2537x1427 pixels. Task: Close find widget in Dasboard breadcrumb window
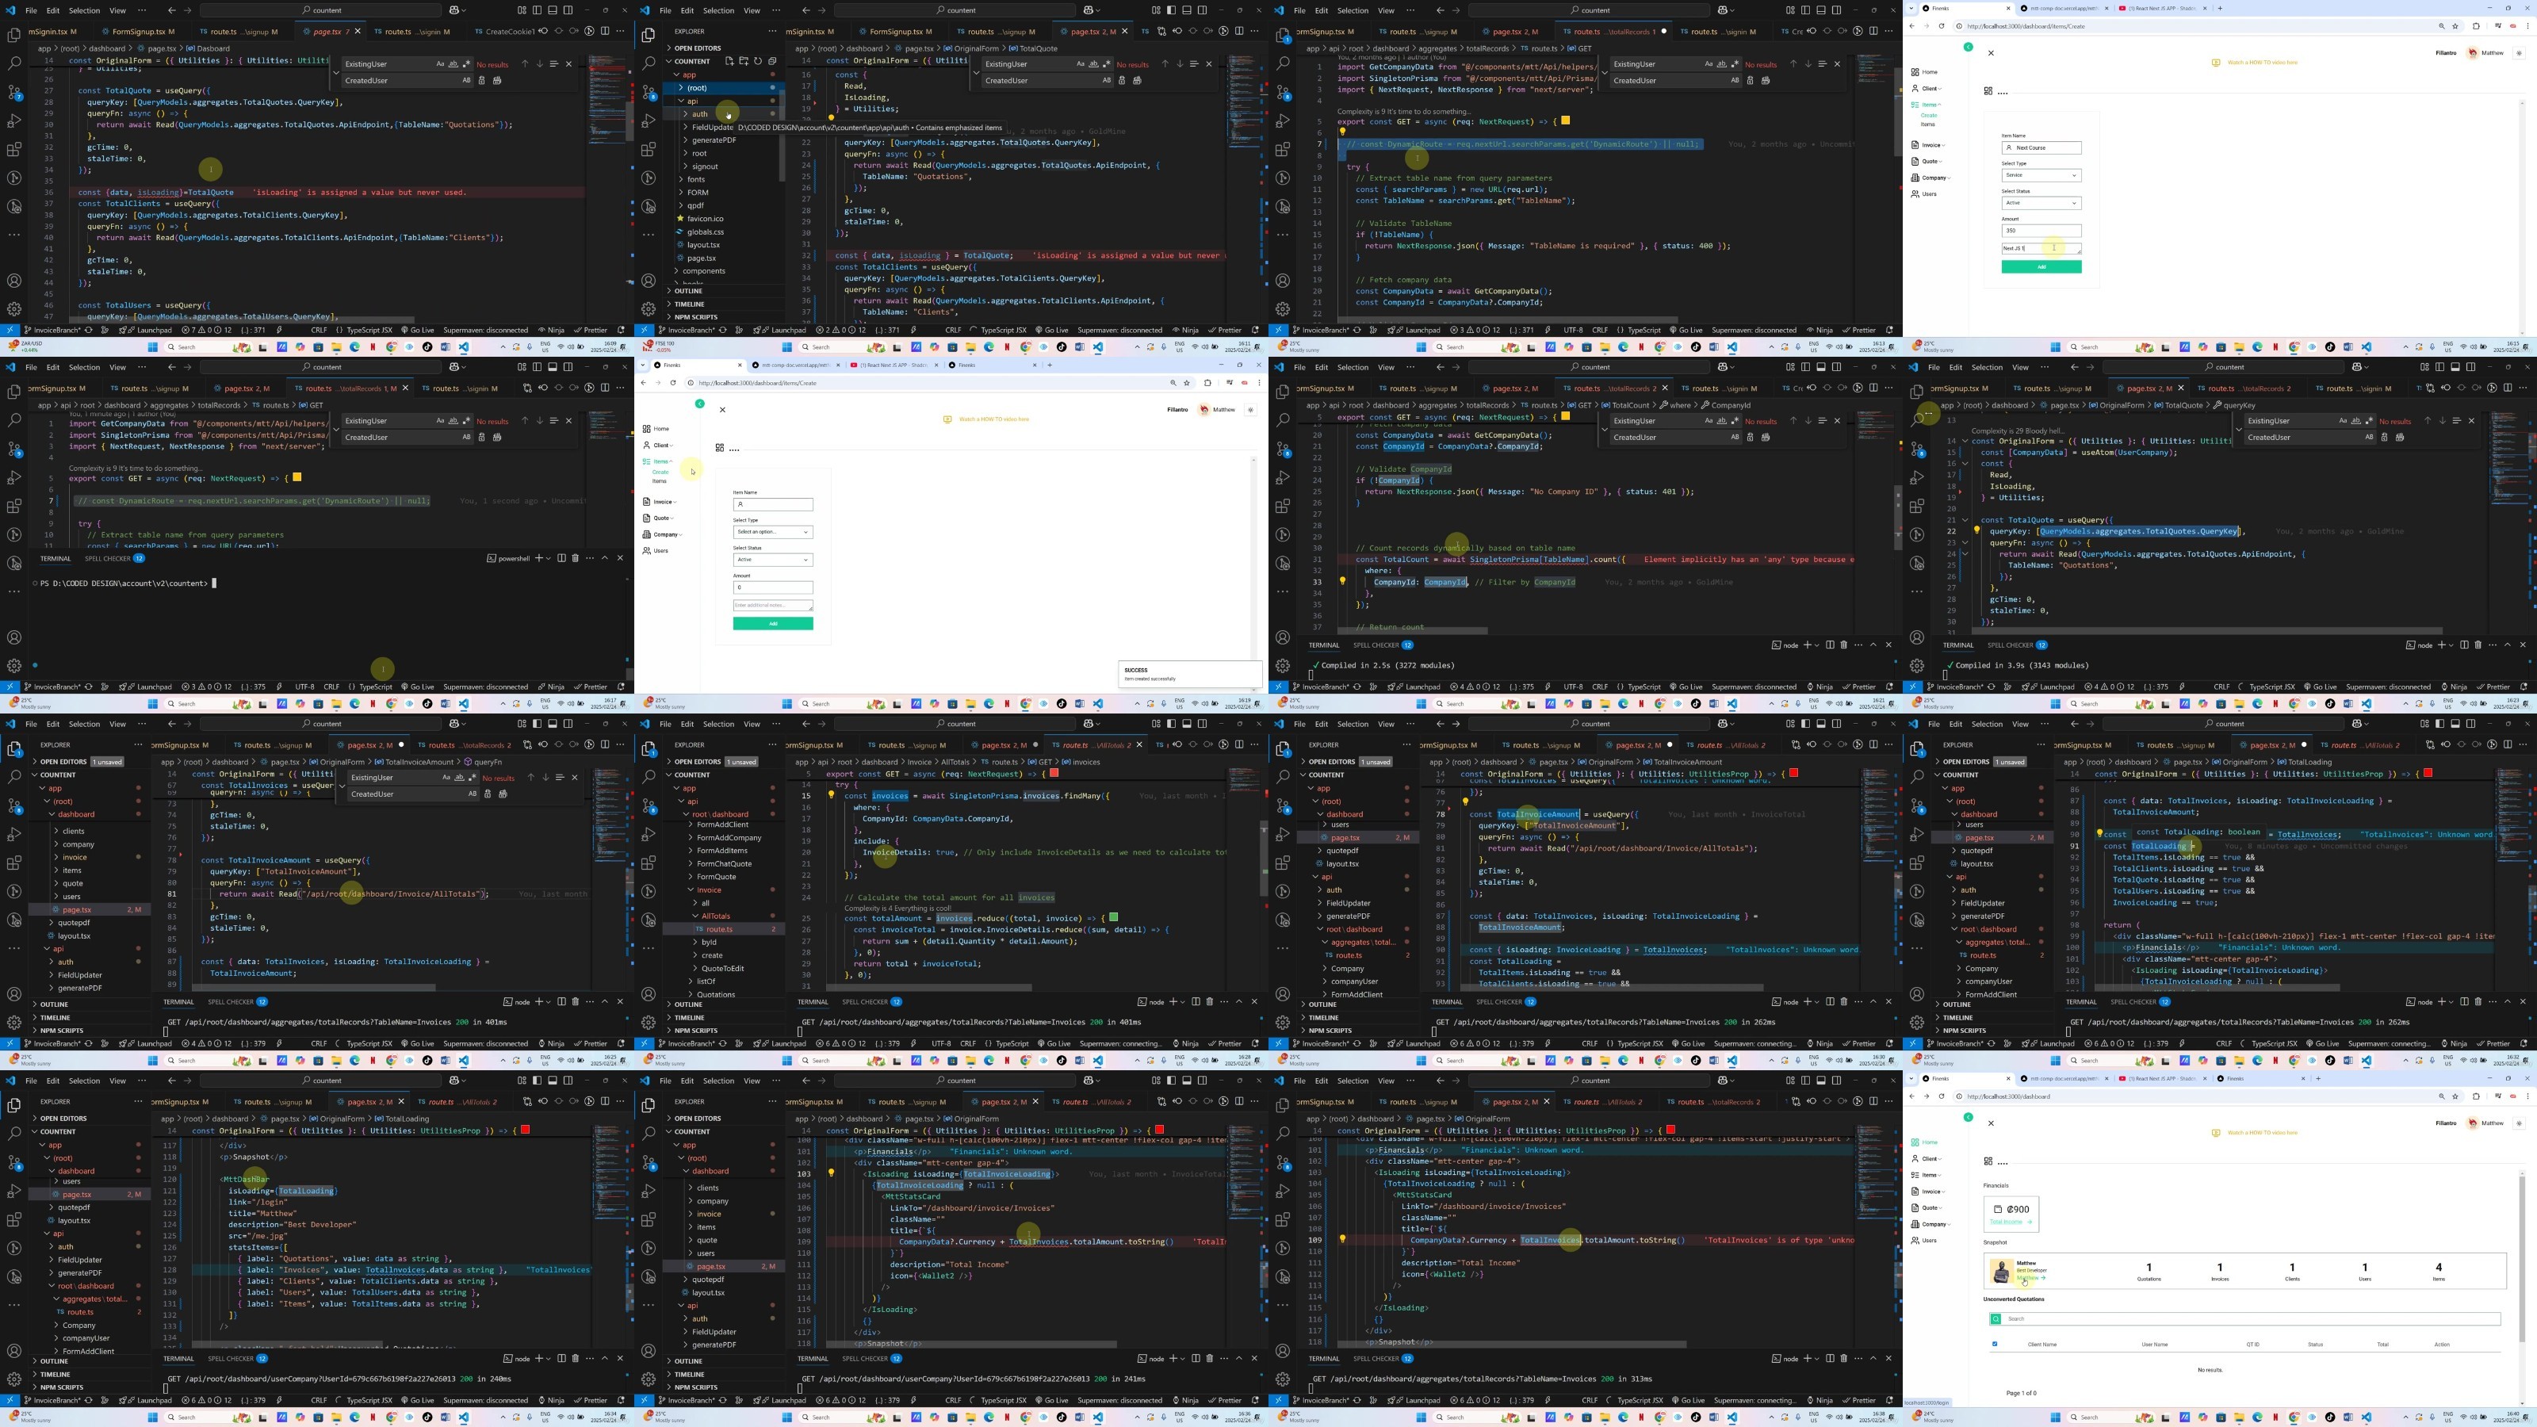coord(568,64)
